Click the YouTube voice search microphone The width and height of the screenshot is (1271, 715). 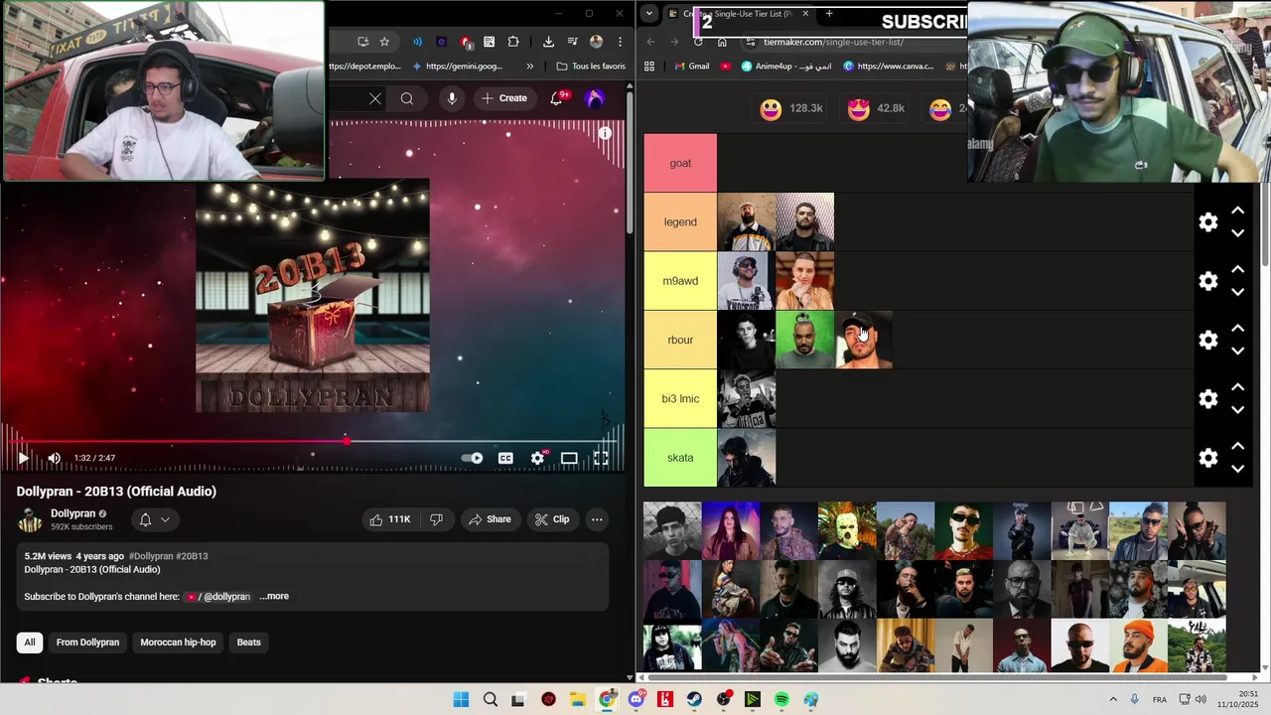tap(452, 98)
